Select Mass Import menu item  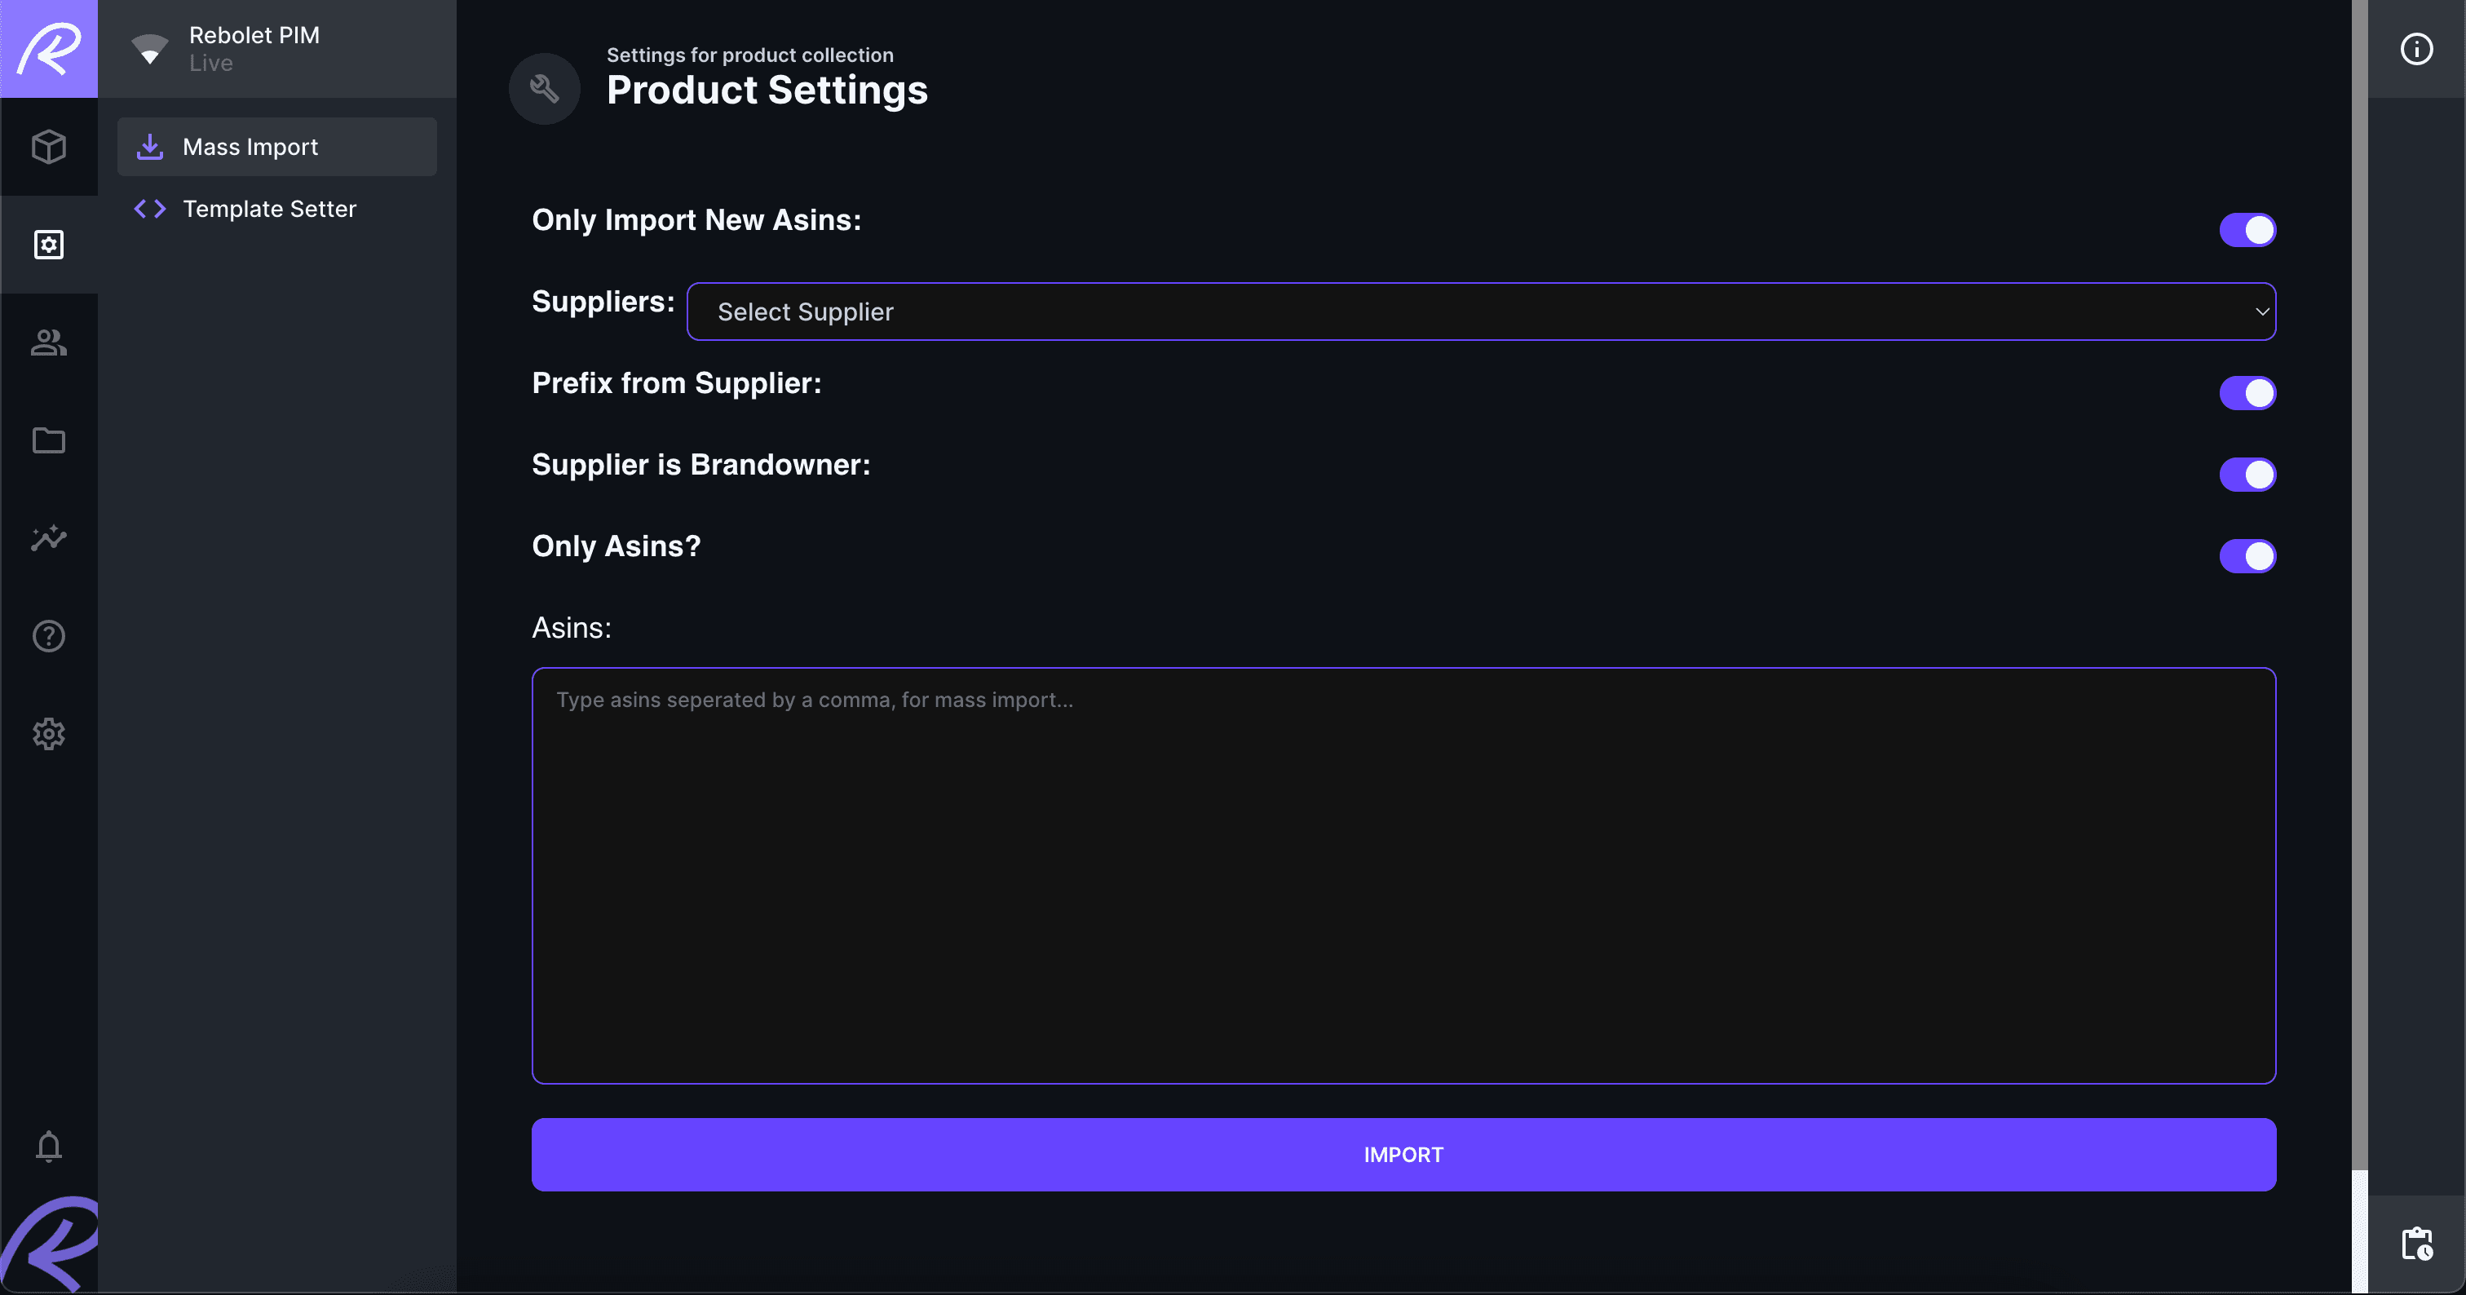tap(276, 147)
